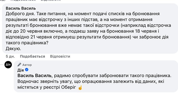Click the thread connector line beside Дія avatar
Screen dimensions: 178x93
pyautogui.click(x=2, y=64)
